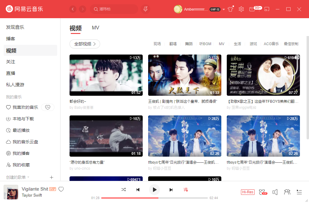Expand the account dropdown arrow

(x=224, y=9)
